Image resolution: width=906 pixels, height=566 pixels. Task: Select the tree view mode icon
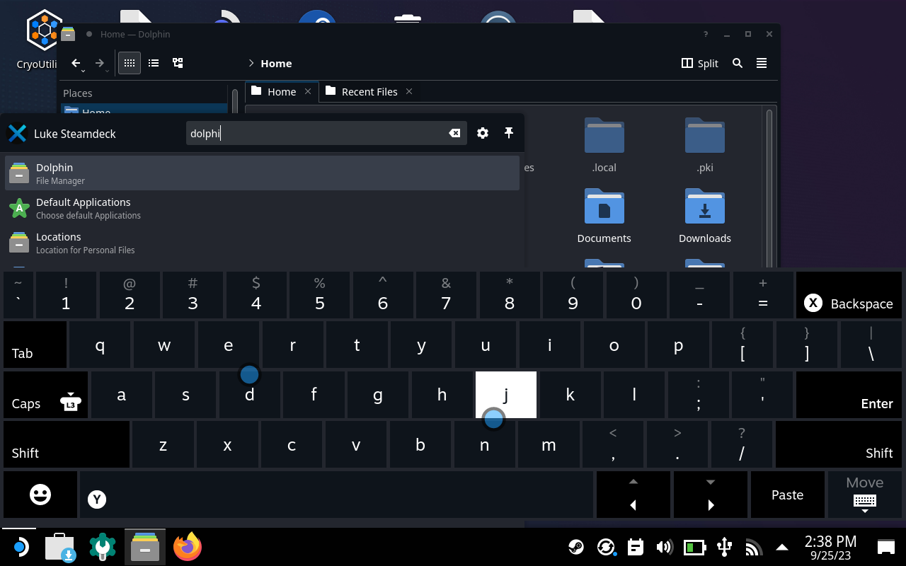(x=178, y=63)
